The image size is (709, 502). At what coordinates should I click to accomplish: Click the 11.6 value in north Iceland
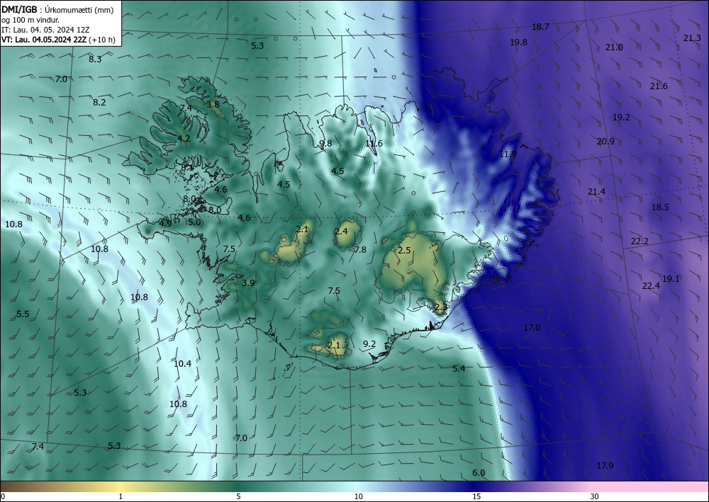(x=374, y=144)
